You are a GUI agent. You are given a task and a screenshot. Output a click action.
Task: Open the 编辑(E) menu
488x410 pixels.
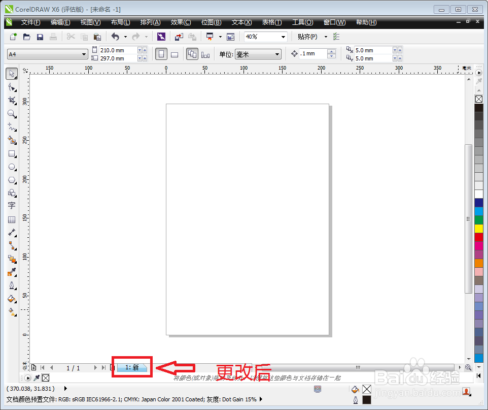click(x=60, y=22)
